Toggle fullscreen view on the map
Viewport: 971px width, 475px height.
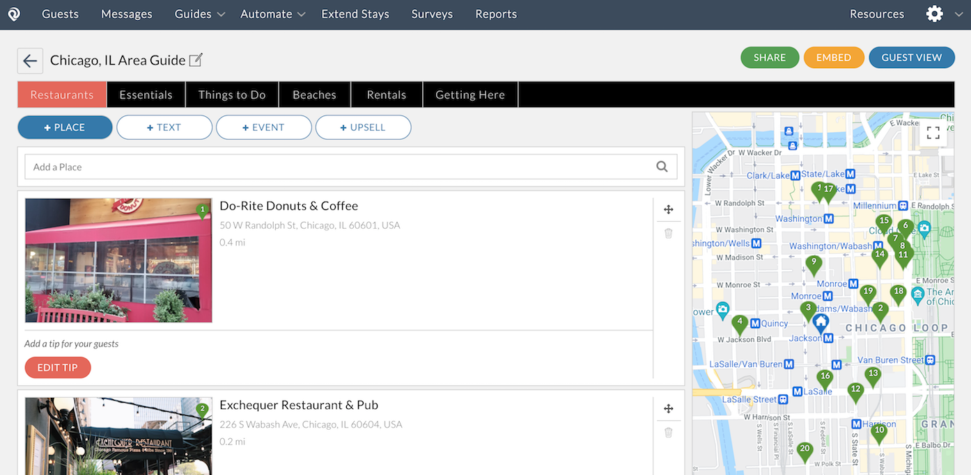click(933, 133)
